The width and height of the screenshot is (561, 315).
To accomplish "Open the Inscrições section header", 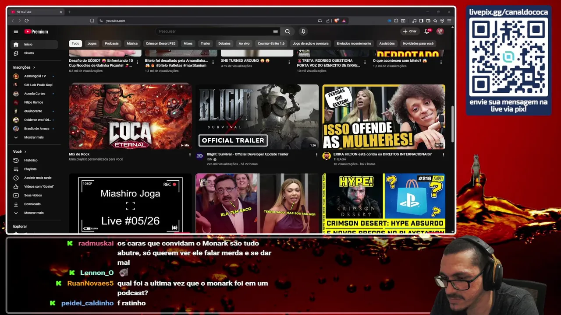I will (x=24, y=67).
